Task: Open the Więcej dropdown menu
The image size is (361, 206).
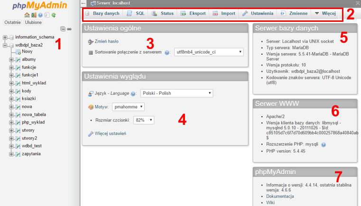Action: (325, 14)
